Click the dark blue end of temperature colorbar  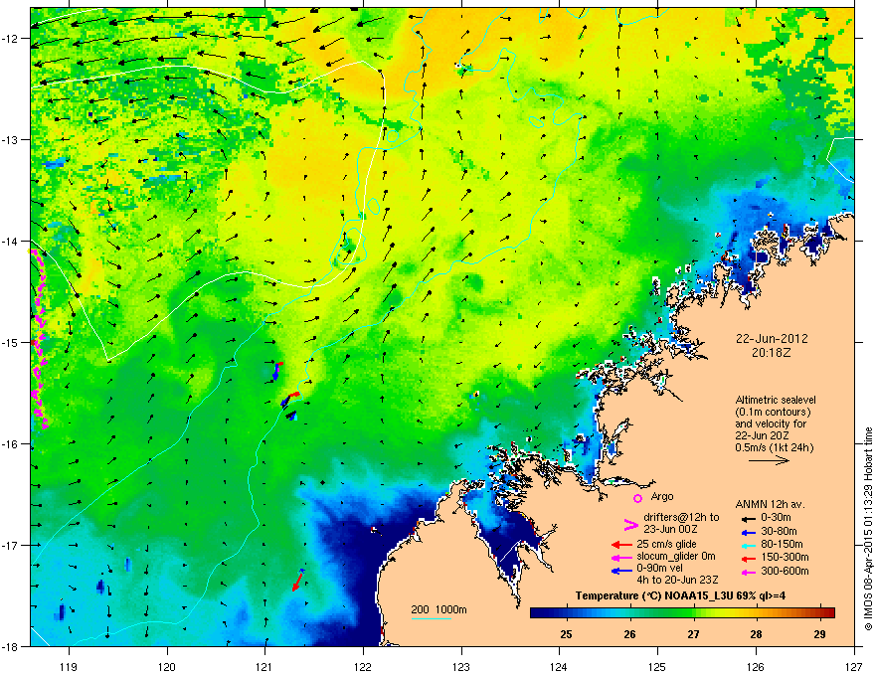coord(539,613)
